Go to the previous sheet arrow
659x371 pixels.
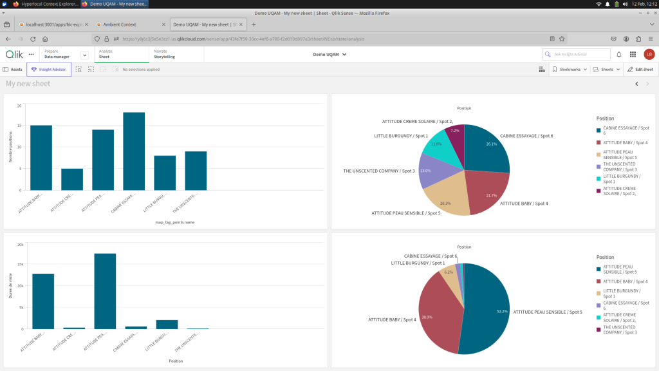point(636,84)
